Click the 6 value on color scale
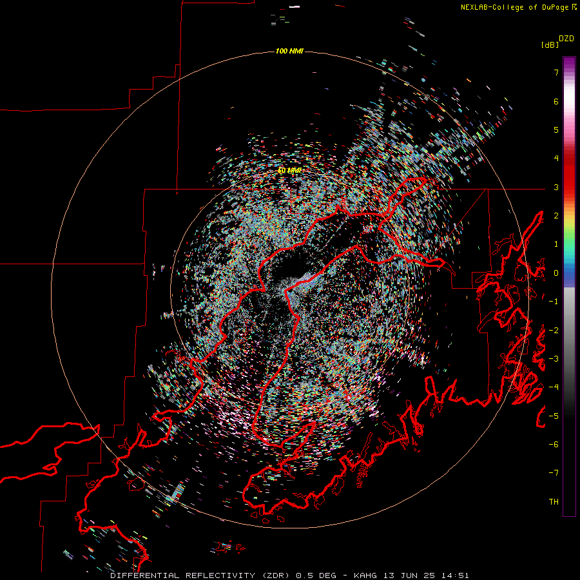 click(556, 101)
